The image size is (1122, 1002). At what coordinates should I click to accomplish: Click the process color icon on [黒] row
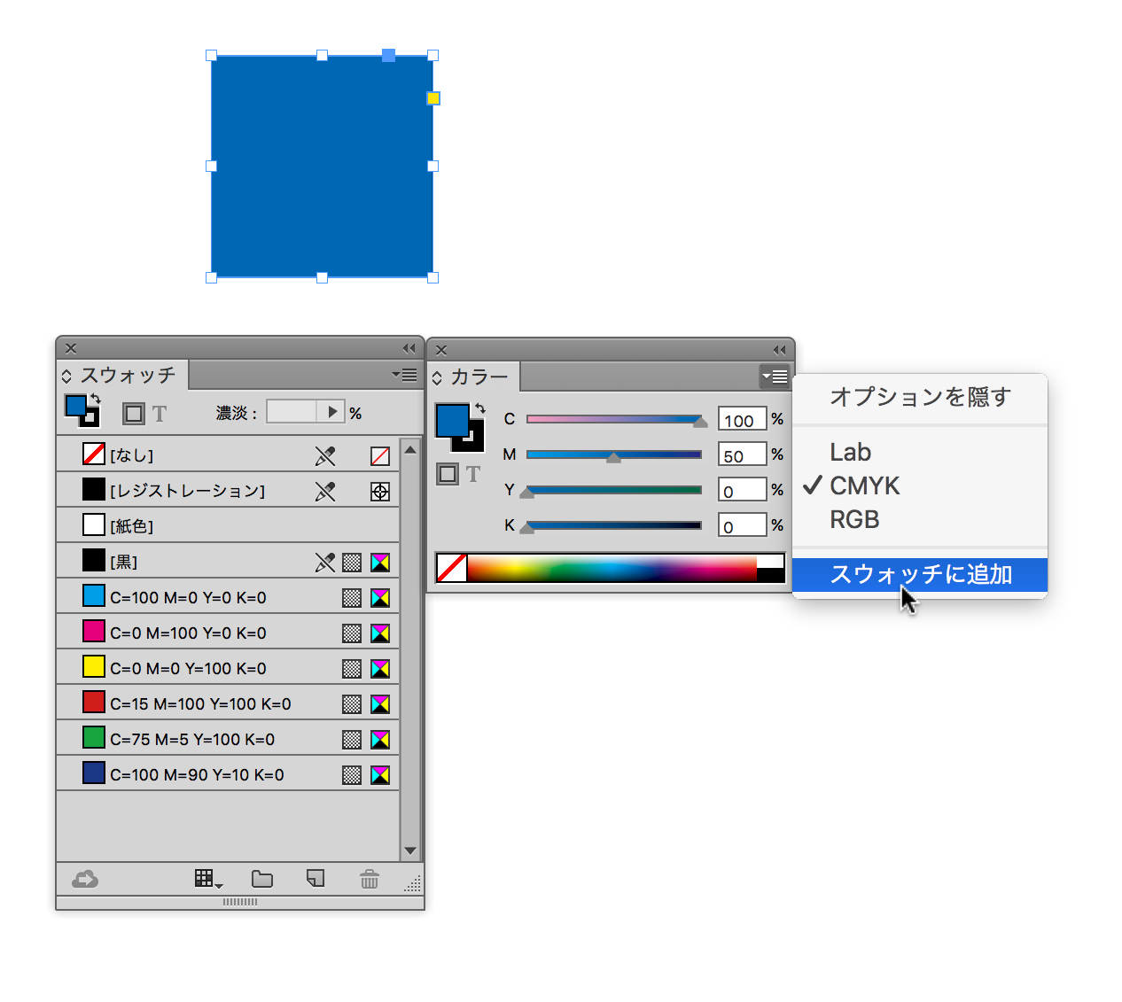point(352,563)
